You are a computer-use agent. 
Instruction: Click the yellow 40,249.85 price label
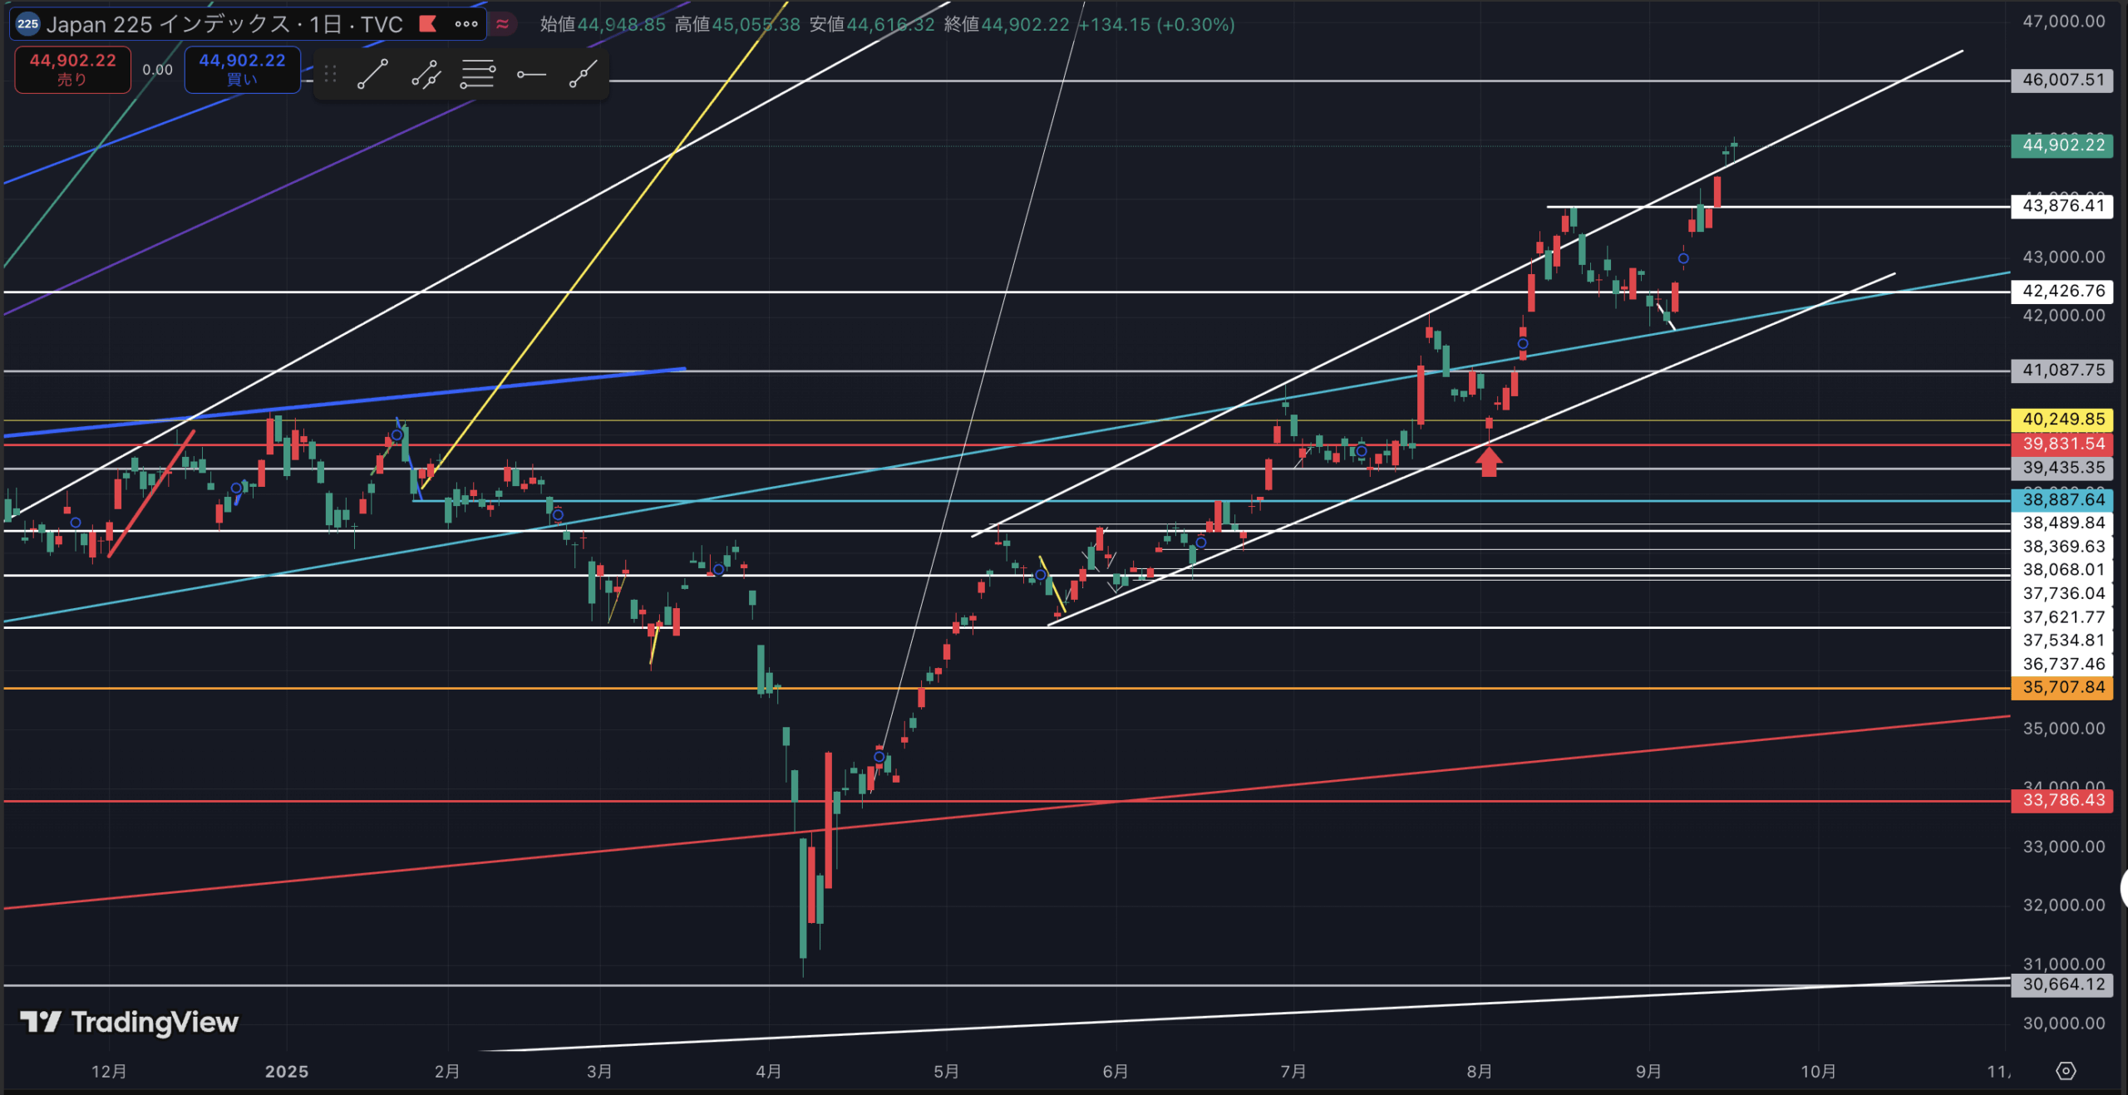tap(2061, 419)
